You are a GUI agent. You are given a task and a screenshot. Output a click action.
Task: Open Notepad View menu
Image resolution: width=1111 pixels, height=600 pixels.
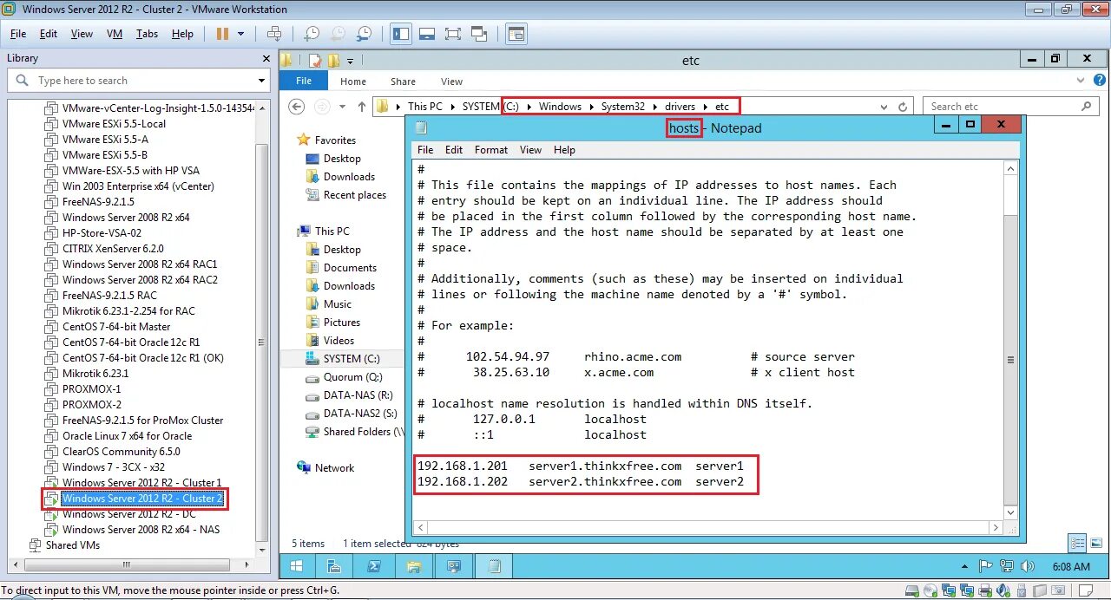530,150
